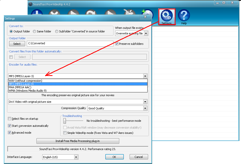Enable automatic folder conversion checkbox

tap(11, 57)
